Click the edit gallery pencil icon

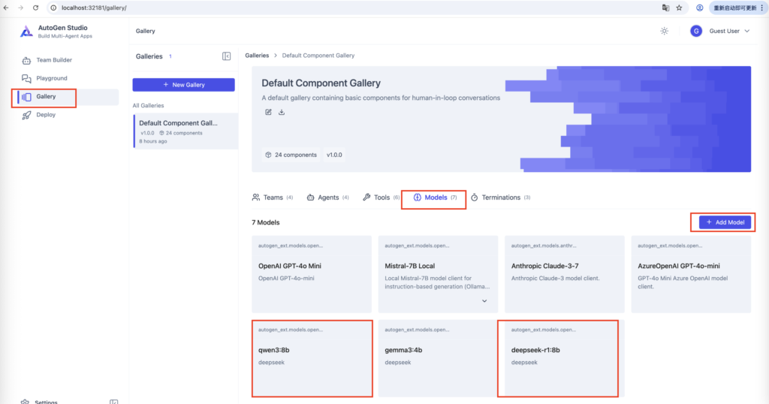click(268, 113)
